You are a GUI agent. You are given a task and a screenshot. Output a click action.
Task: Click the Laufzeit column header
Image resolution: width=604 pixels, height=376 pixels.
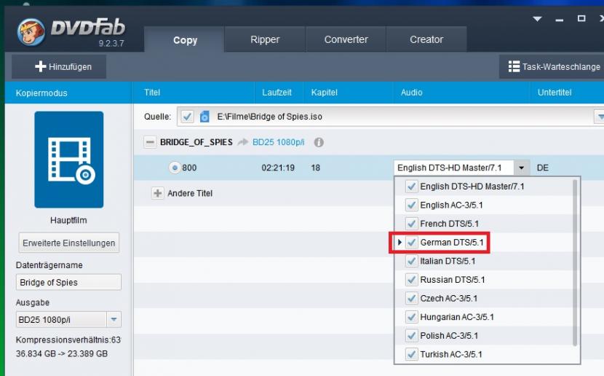(x=277, y=93)
